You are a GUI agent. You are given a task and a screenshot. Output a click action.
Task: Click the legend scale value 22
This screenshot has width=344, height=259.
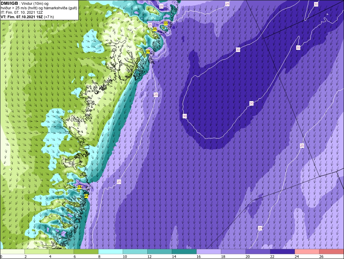point(272,257)
